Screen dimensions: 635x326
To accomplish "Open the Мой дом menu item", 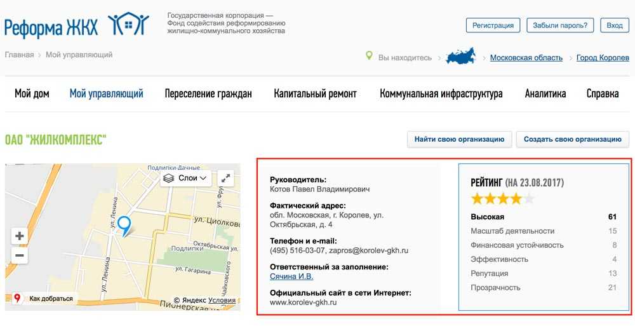I will click(x=32, y=94).
